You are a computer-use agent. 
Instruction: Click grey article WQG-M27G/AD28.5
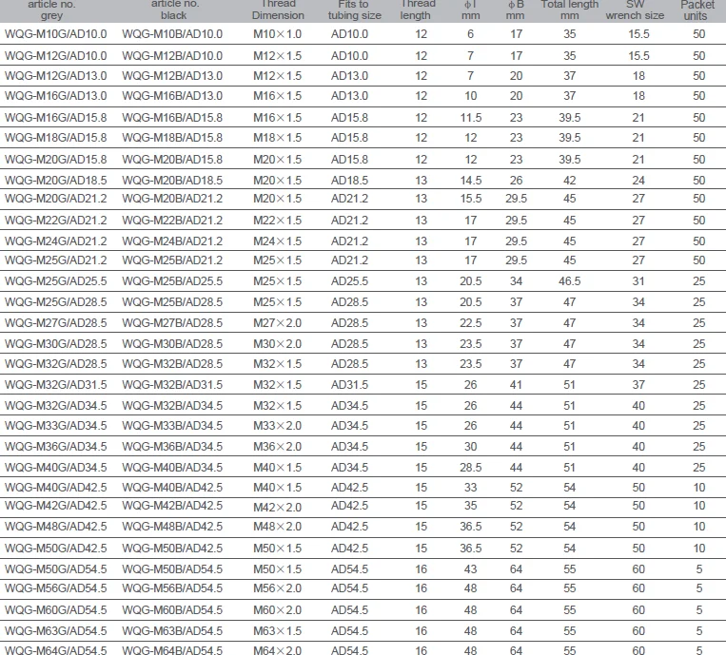[x=56, y=323]
